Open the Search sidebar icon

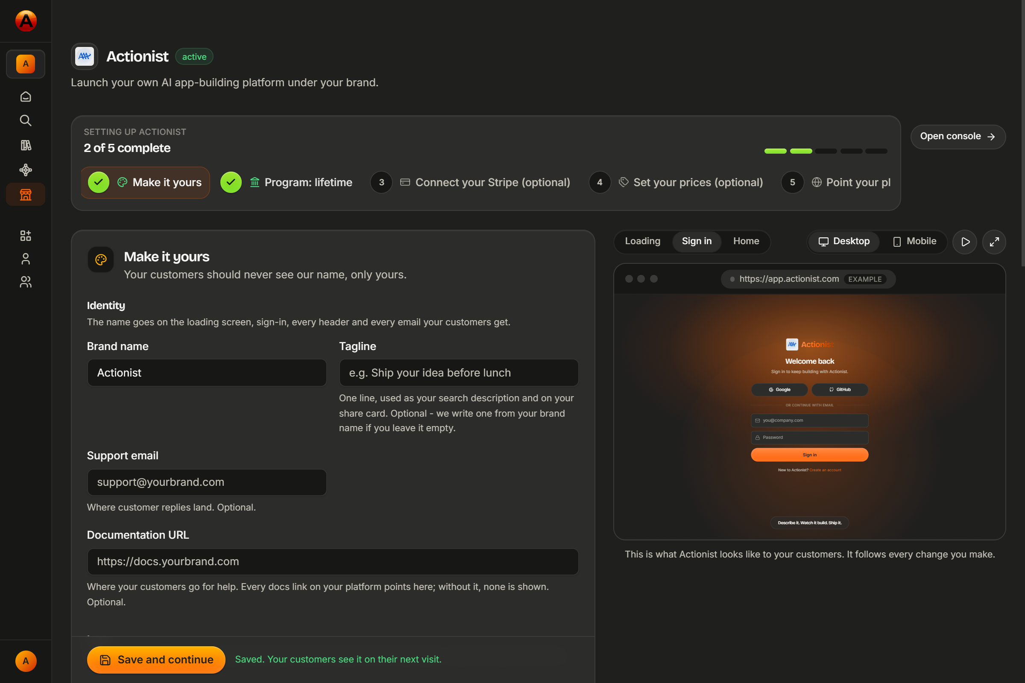pyautogui.click(x=26, y=121)
